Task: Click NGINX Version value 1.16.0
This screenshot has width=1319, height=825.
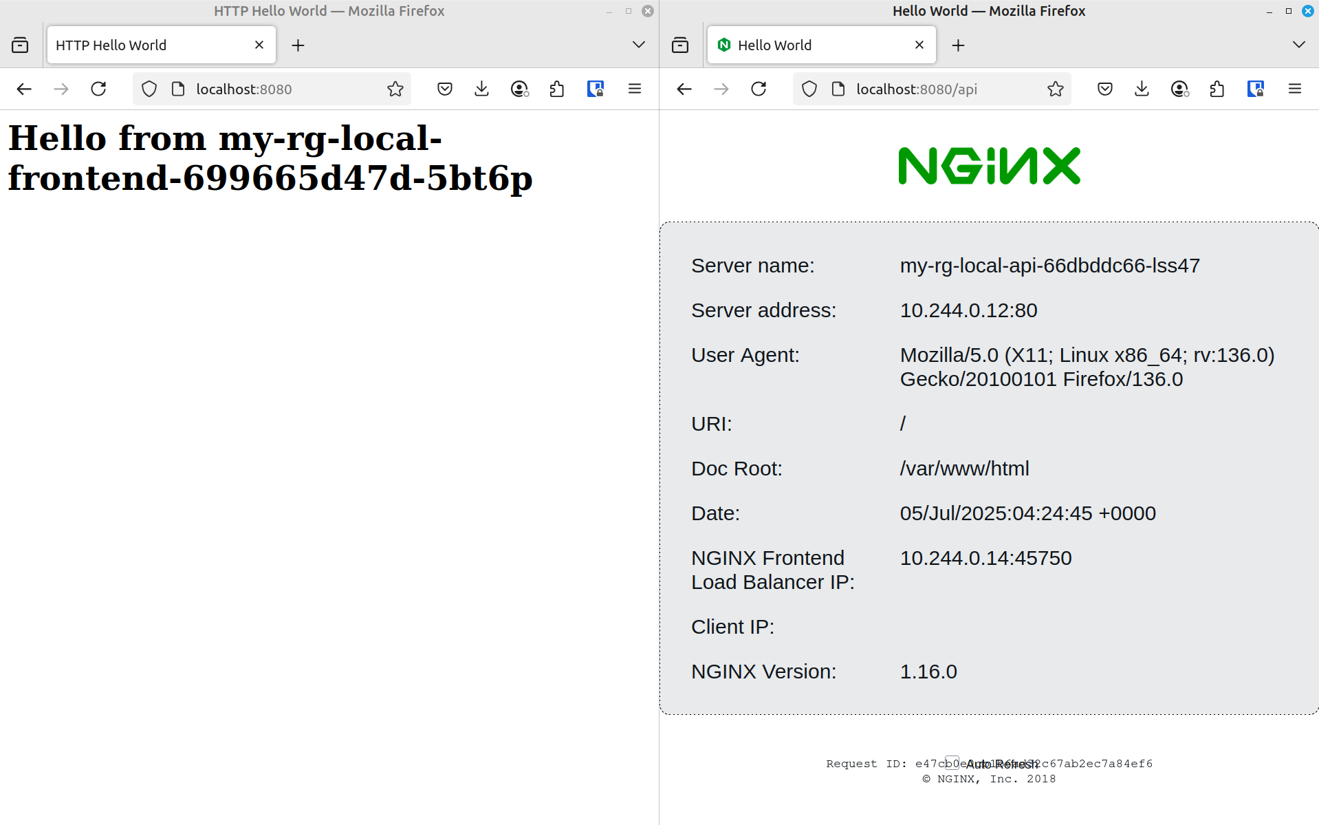Action: (x=928, y=672)
